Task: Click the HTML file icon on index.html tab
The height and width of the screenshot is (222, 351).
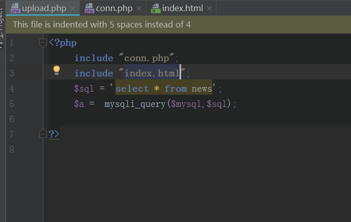Action: tap(156, 9)
